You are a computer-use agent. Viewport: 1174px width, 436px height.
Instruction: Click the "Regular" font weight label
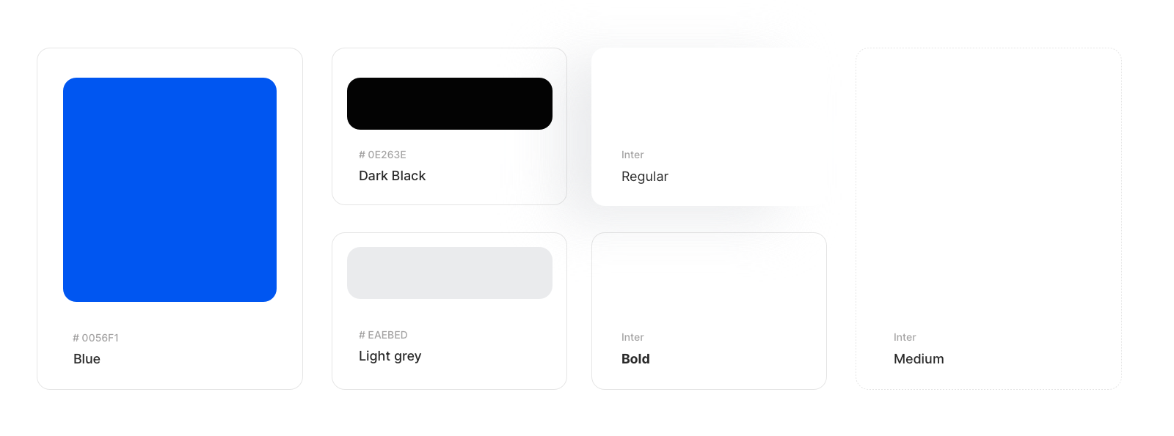coord(644,177)
